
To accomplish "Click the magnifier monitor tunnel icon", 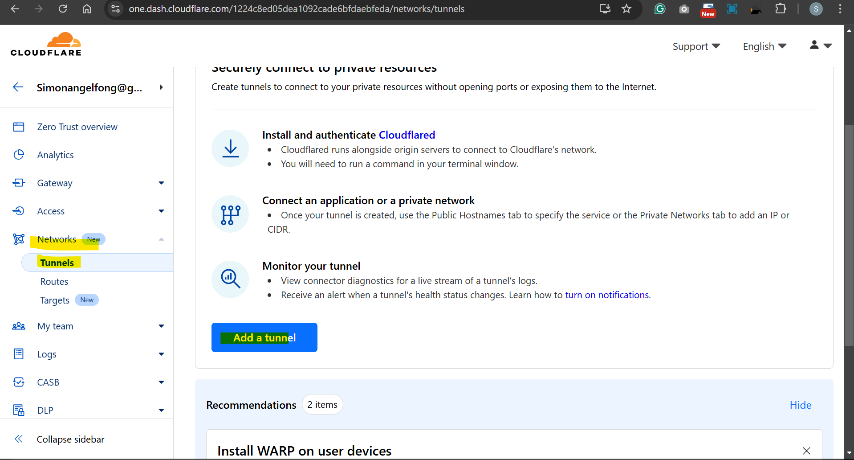I will coord(230,279).
